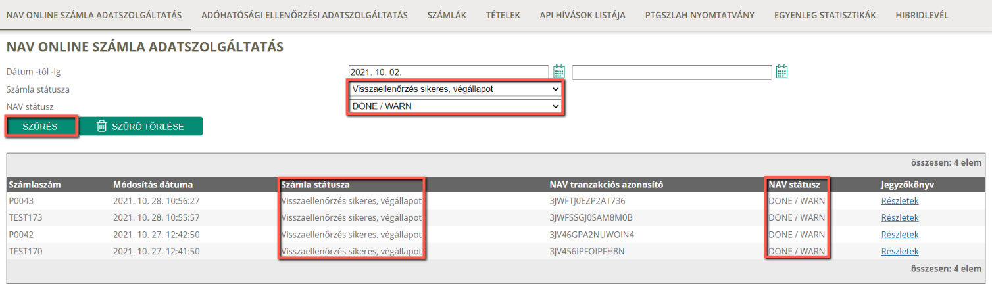Select invoice number TEST170 cell
Image resolution: width=992 pixels, height=293 pixels.
pos(26,251)
